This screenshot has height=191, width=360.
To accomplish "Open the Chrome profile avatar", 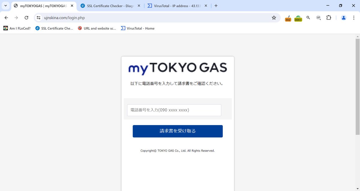I will click(x=344, y=18).
